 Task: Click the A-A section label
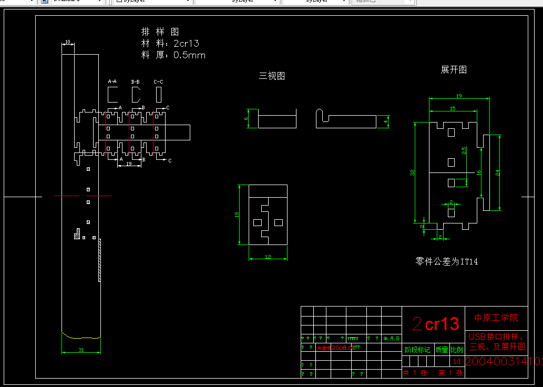pyautogui.click(x=112, y=82)
